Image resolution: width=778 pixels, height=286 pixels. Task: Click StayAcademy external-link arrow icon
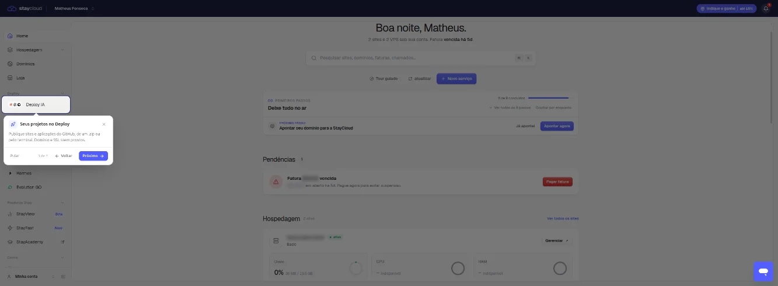point(62,242)
